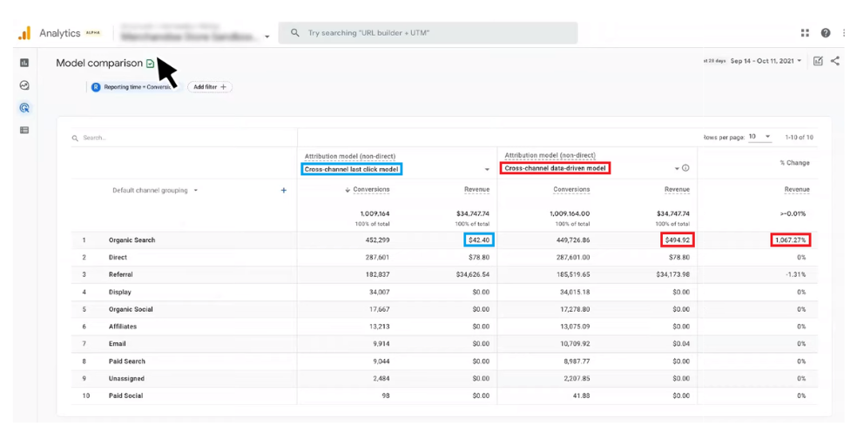Select the Advertising icon in left sidebar
864x446 pixels.
click(x=24, y=108)
